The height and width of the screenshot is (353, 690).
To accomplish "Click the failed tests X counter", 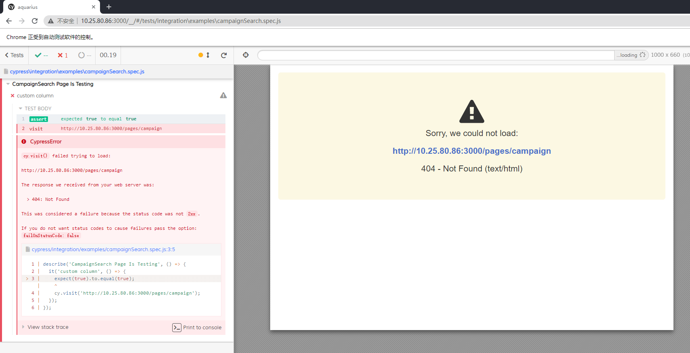I will [63, 55].
